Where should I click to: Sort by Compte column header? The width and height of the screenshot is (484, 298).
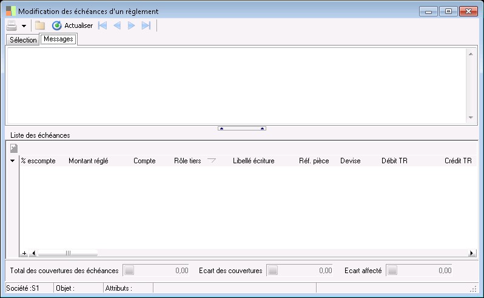pos(144,161)
